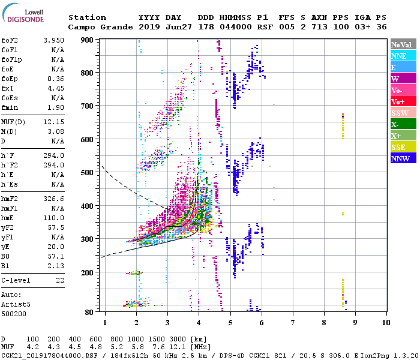Click the 300 km height axis label

pyautogui.click(x=87, y=239)
